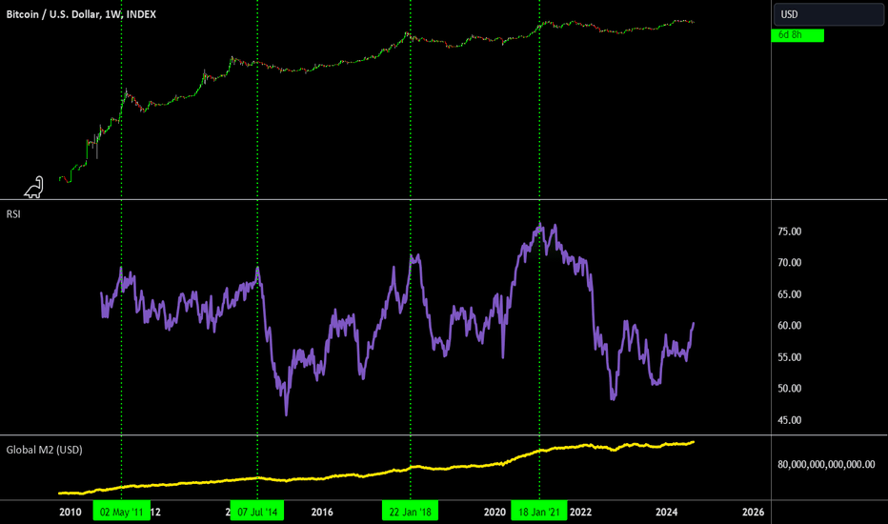The width and height of the screenshot is (888, 524).
Task: Click the 6d 8h countdown label
Action: click(x=797, y=35)
